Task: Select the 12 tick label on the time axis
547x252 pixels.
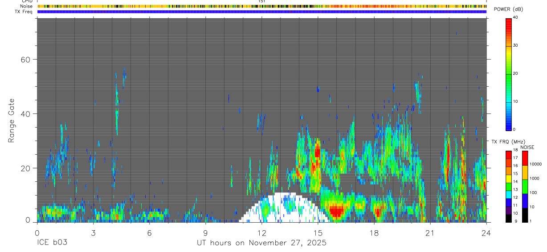Action: point(261,233)
